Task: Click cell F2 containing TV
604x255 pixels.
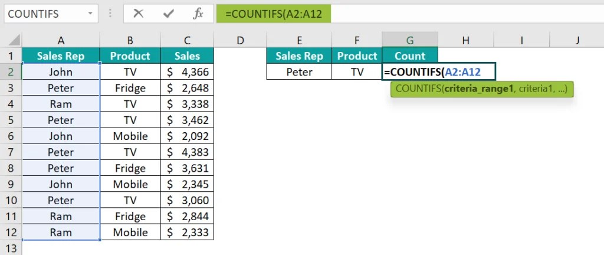Action: point(357,72)
